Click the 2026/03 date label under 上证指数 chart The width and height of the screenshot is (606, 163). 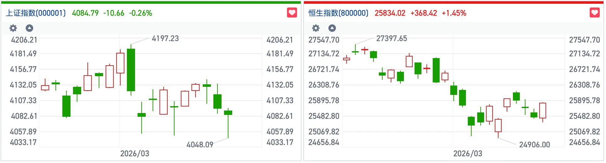point(135,153)
